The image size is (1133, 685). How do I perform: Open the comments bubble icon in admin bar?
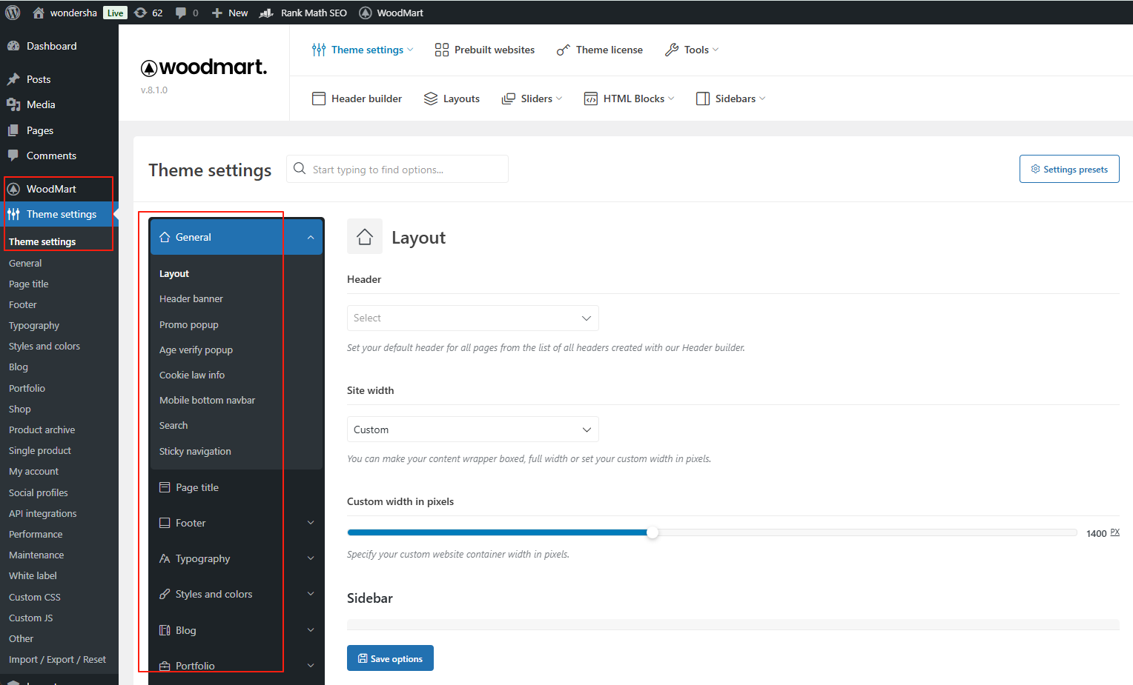pyautogui.click(x=181, y=13)
